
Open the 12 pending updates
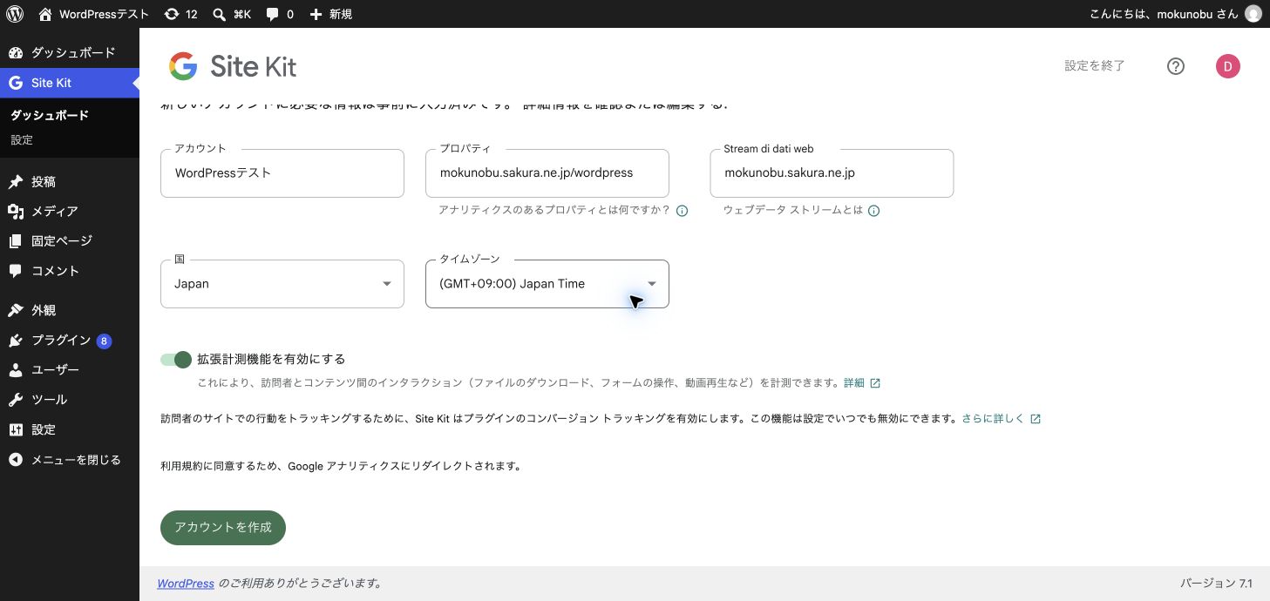coord(180,14)
